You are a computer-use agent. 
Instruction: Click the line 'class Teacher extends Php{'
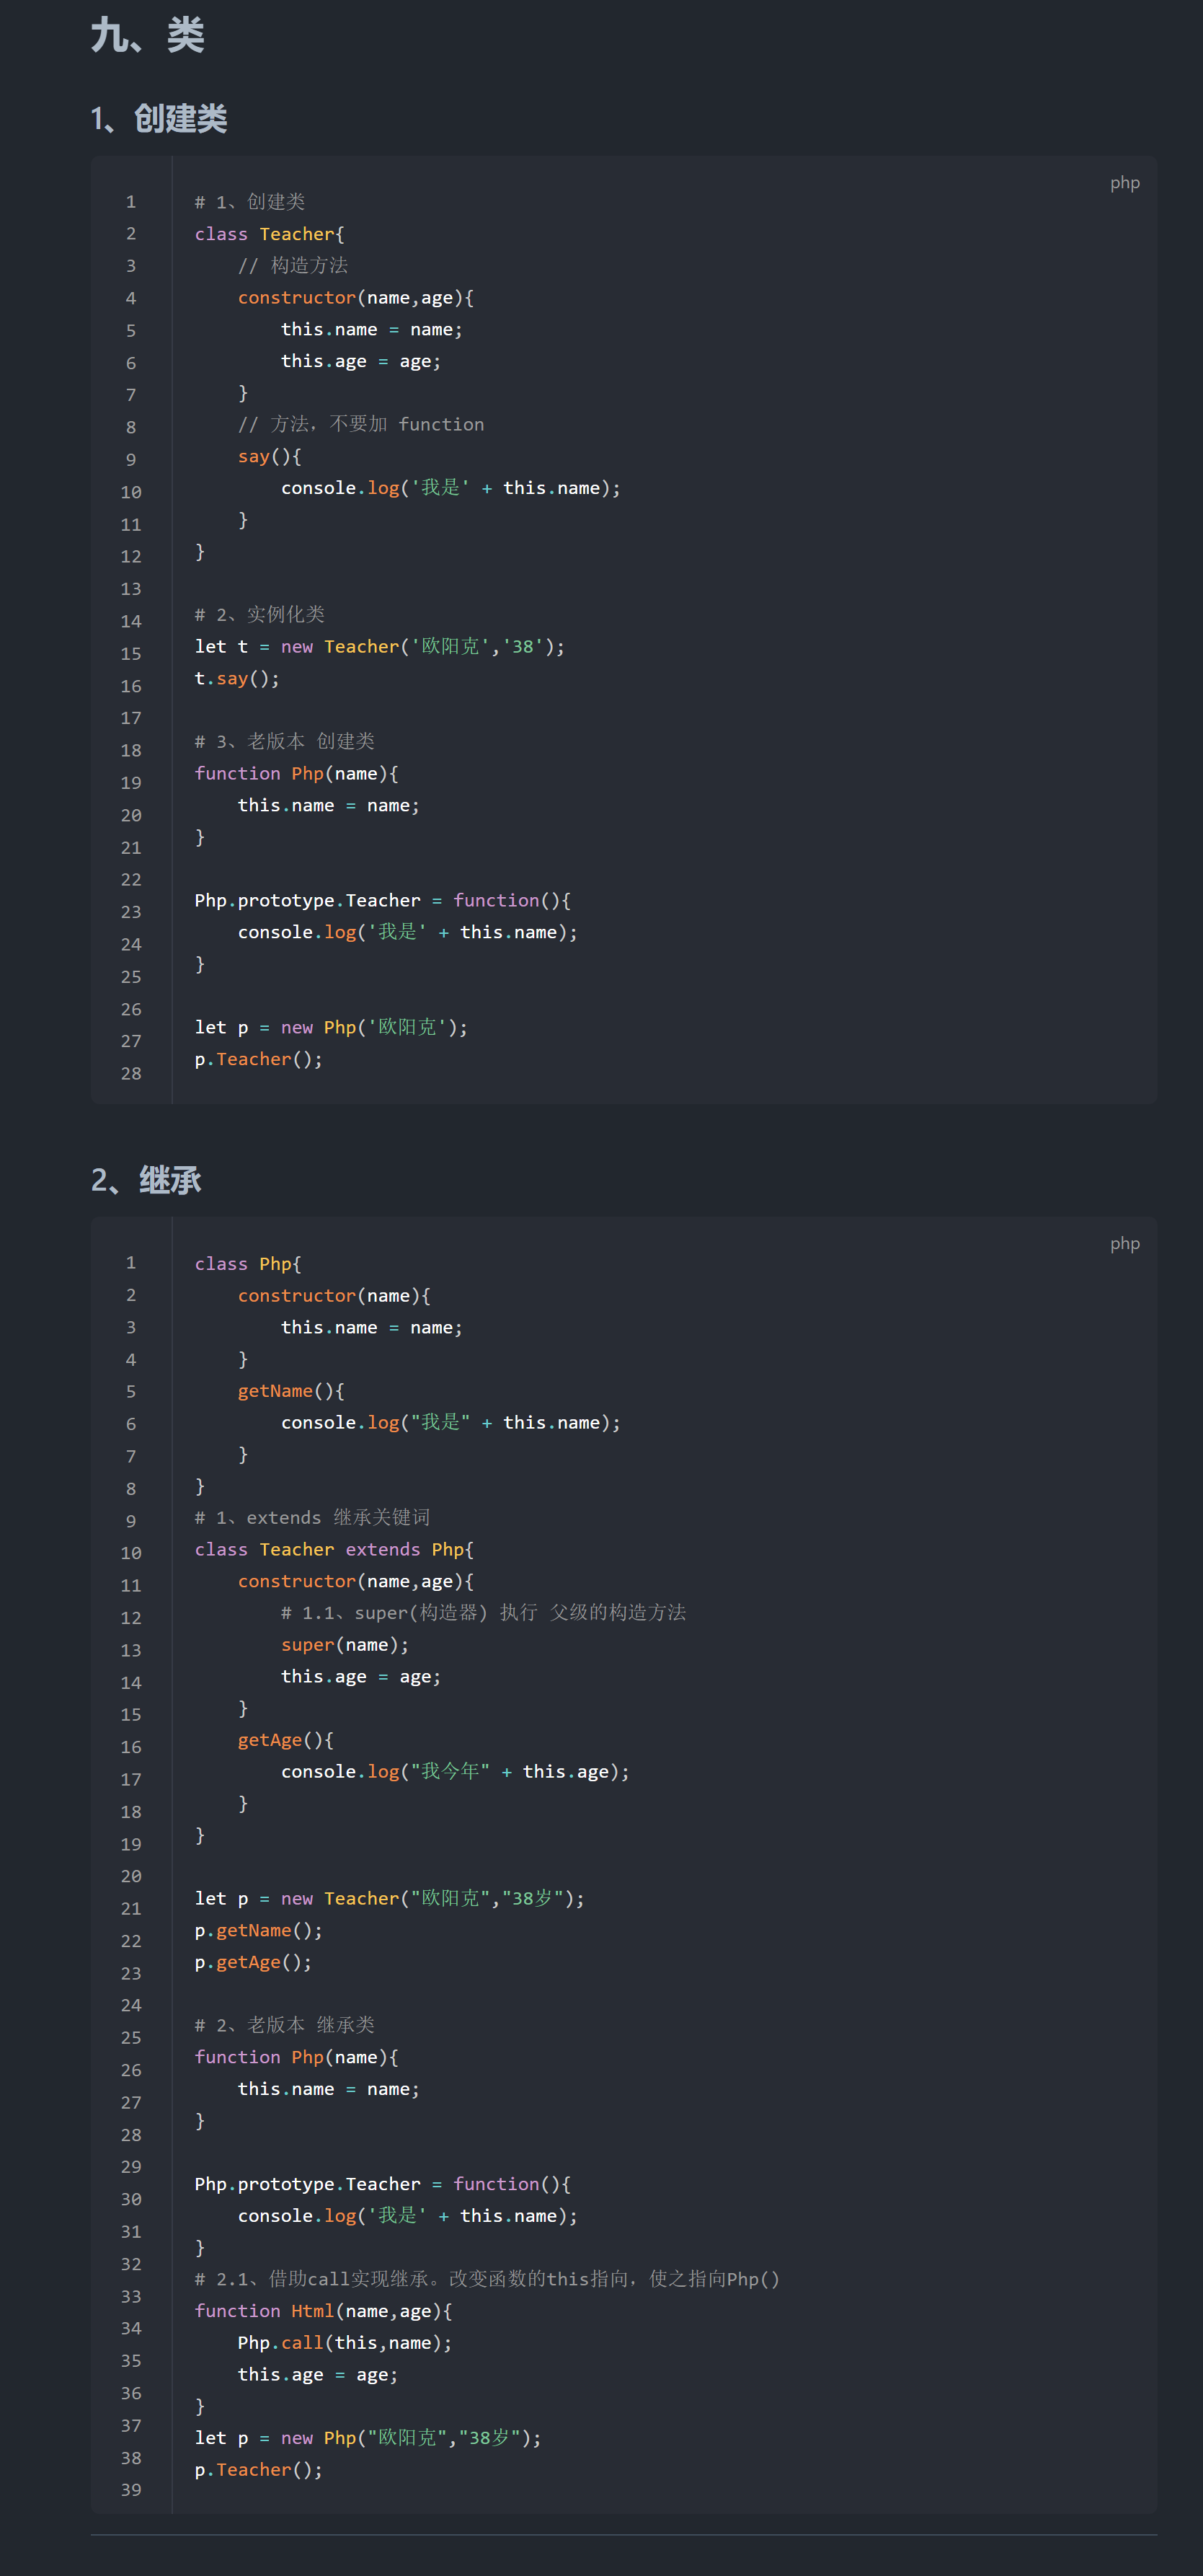[x=334, y=1549]
